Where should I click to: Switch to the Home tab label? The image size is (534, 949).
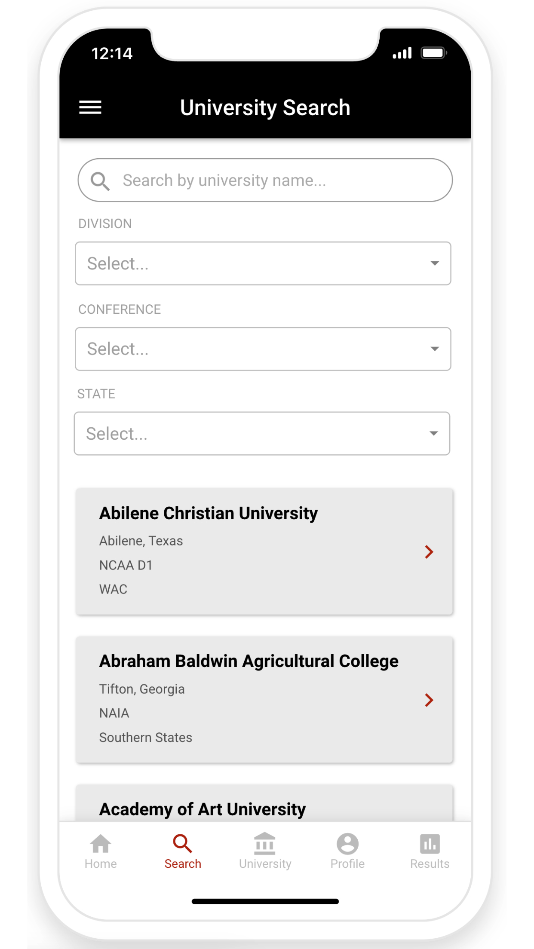click(x=101, y=864)
